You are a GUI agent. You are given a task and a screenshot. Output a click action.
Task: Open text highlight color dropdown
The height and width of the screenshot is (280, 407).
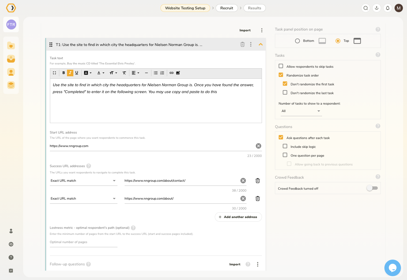pos(88,73)
